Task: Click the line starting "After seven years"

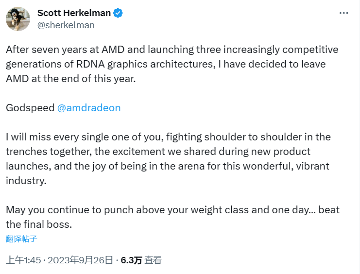Action: [172, 50]
